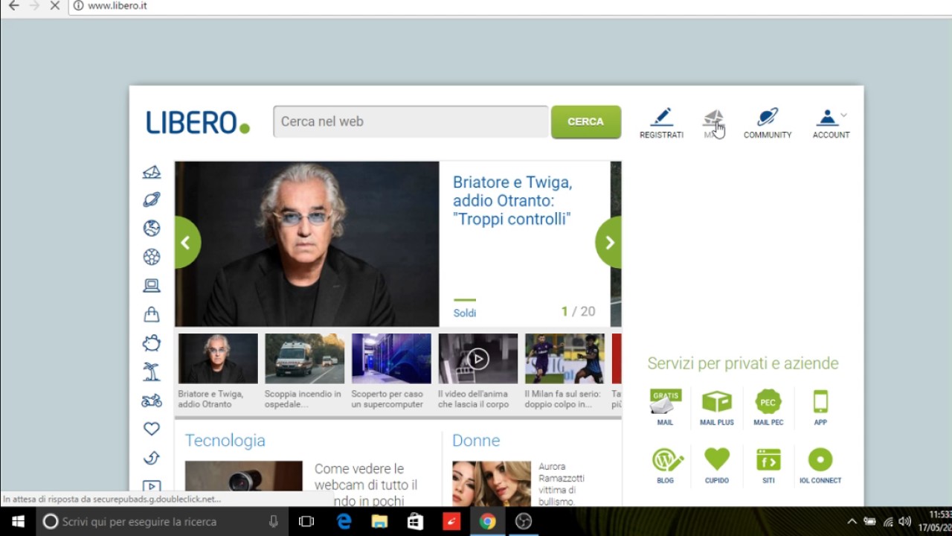Screen dimensions: 952x536
Task: Advance to next slide in news carousel
Action: click(x=609, y=242)
